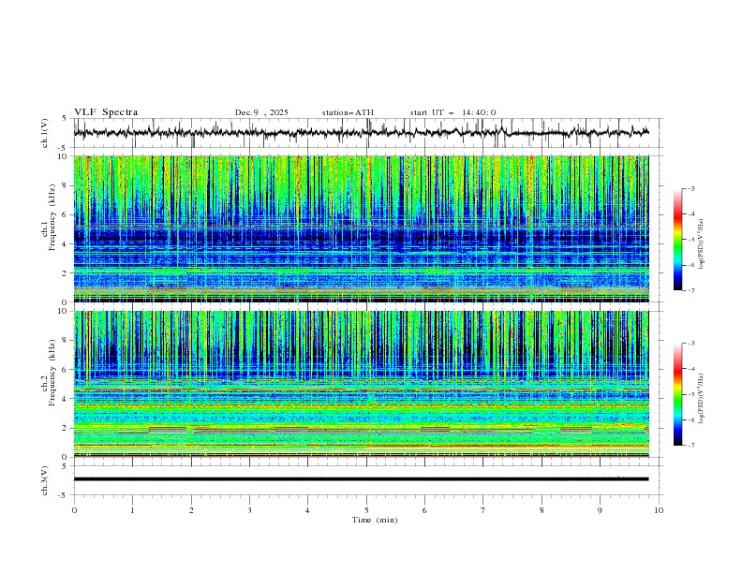Click the "-5" tick on the ch.3(V) axis
Screen dimensions: 742x573
click(x=63, y=495)
